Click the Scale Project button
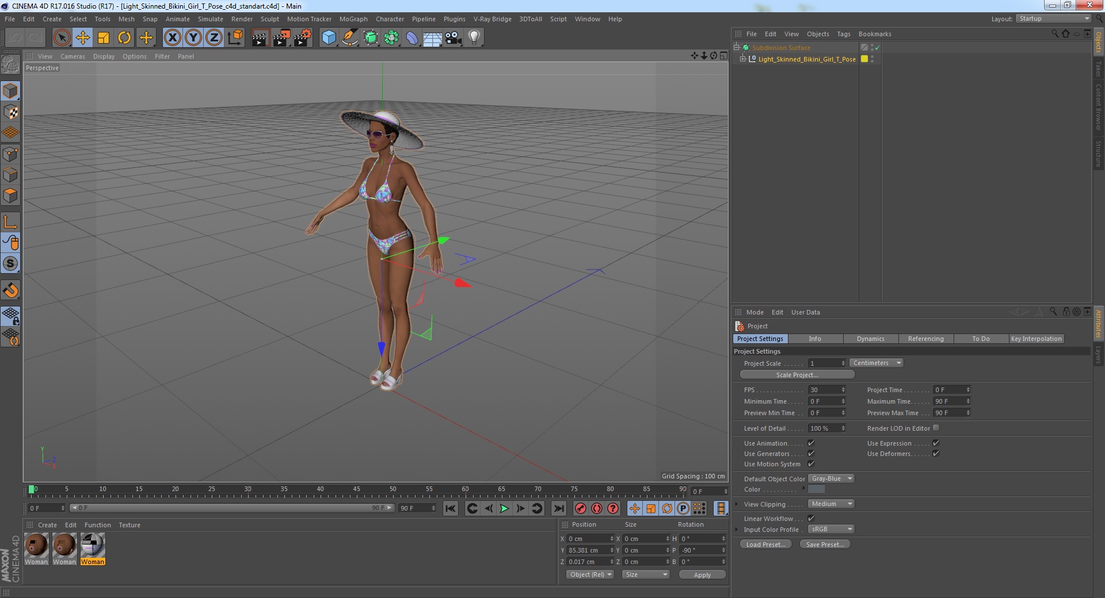Image resolution: width=1105 pixels, height=598 pixels. pyautogui.click(x=797, y=375)
